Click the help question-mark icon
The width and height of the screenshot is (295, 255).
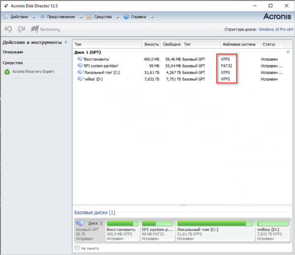[126, 17]
